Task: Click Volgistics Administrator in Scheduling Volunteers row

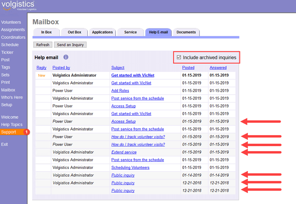Action: point(73,168)
